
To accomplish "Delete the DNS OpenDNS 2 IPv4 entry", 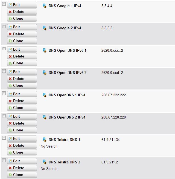I will pyautogui.click(x=22, y=123).
